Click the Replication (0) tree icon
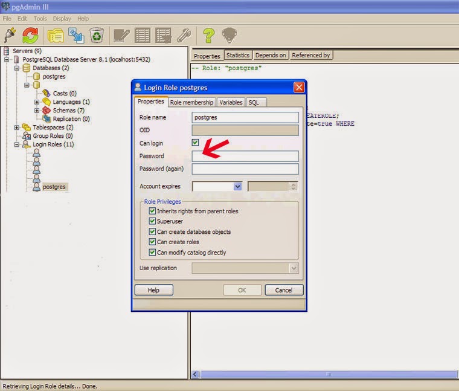459x391 pixels. click(47, 119)
